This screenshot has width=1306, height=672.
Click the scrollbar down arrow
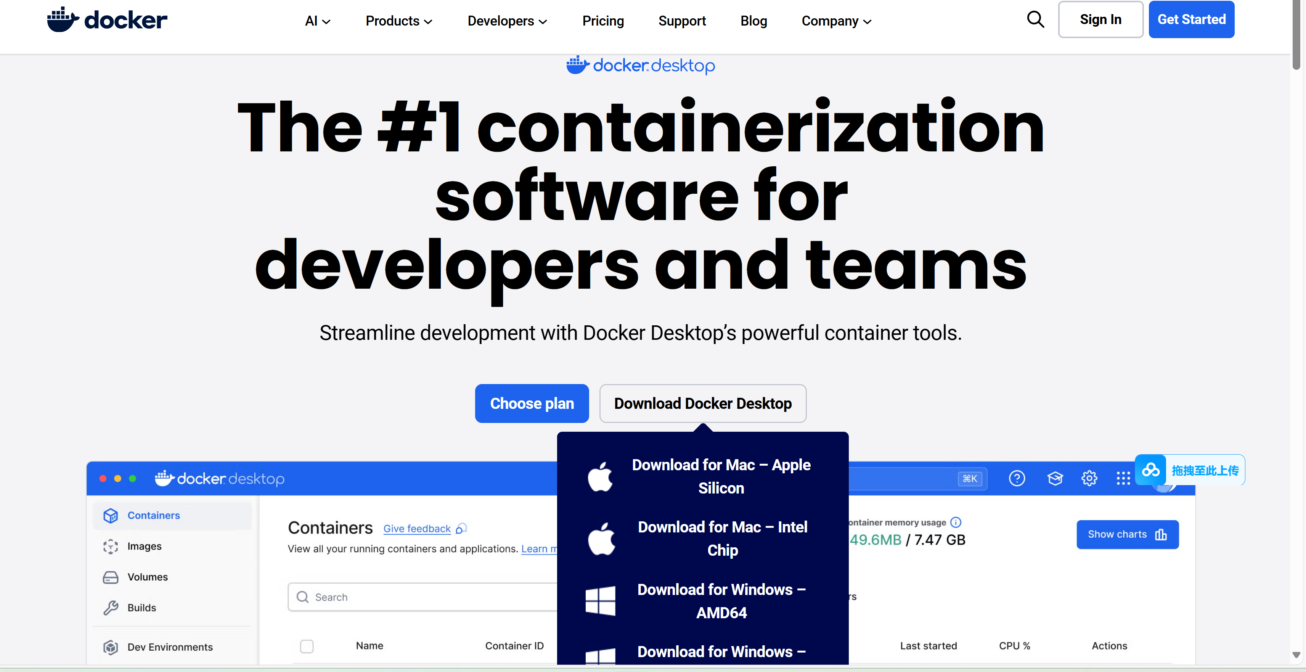point(1296,655)
